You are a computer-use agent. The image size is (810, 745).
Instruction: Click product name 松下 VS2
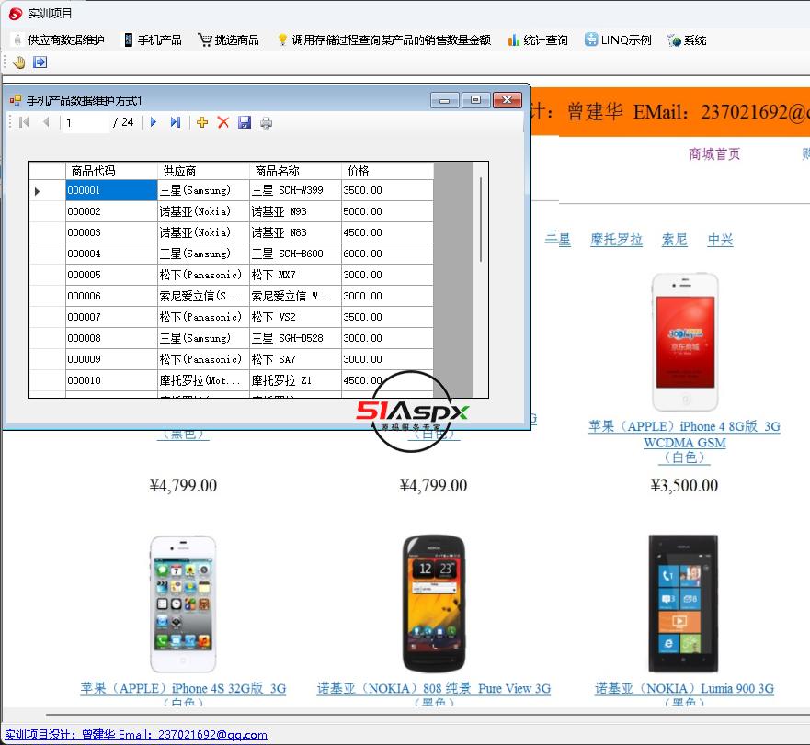pyautogui.click(x=295, y=318)
